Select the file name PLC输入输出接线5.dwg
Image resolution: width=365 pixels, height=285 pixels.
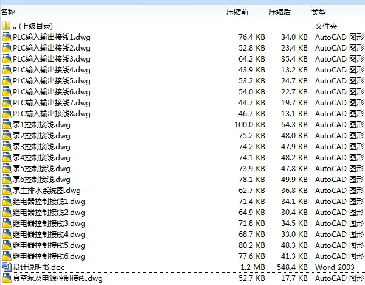[x=52, y=81]
